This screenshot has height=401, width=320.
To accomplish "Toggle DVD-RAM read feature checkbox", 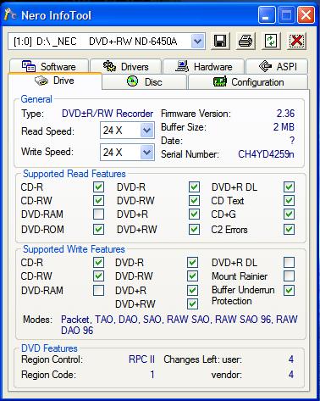I will 98,214.
